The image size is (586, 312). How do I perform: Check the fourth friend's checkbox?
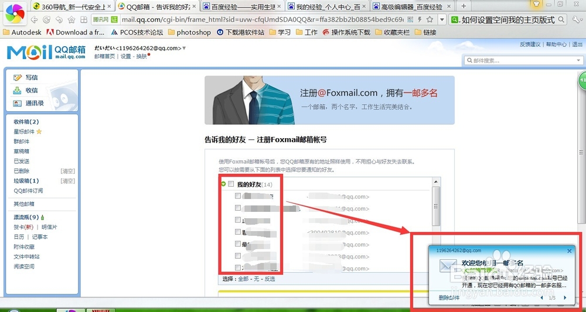pos(238,232)
